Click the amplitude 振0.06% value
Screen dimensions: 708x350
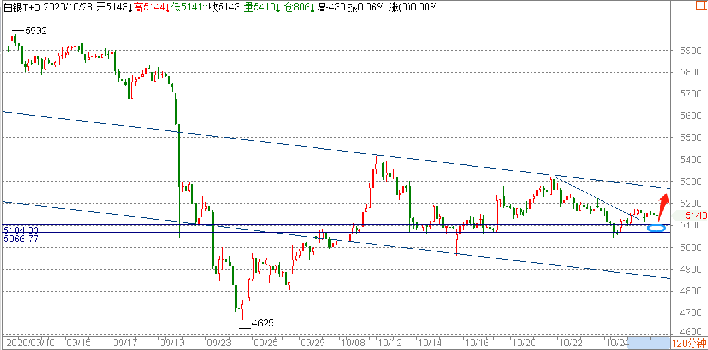[367, 7]
